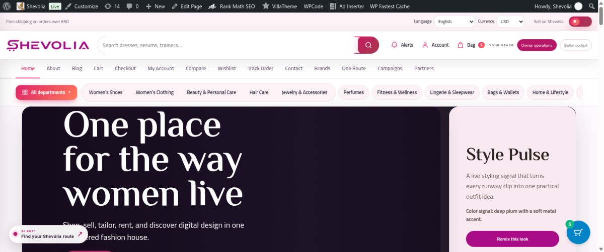Open the Wishlist page
This screenshot has height=252, width=604.
(x=226, y=68)
